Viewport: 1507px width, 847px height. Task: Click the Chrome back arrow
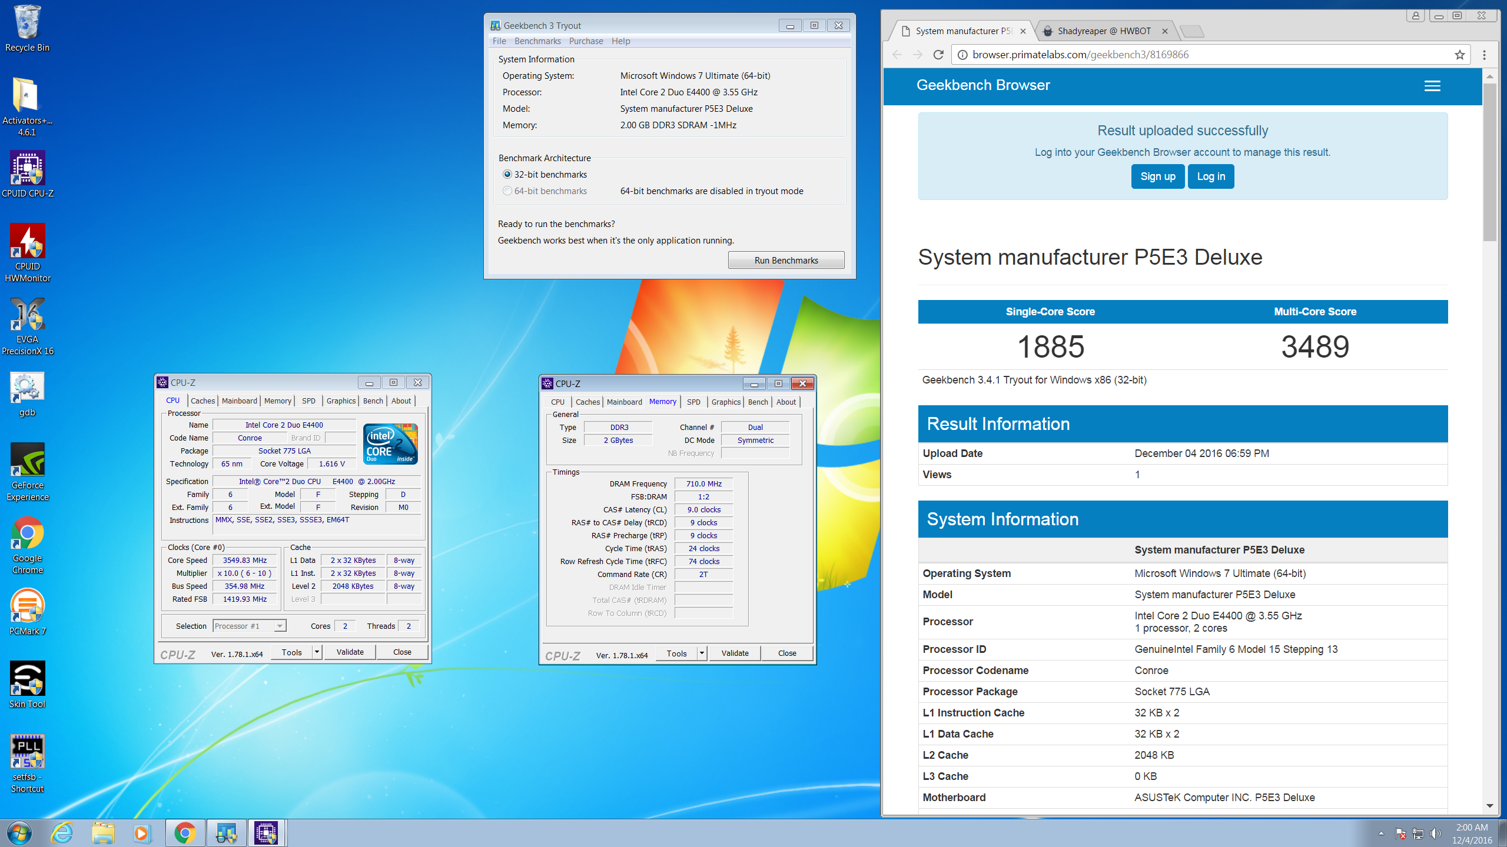tap(897, 55)
